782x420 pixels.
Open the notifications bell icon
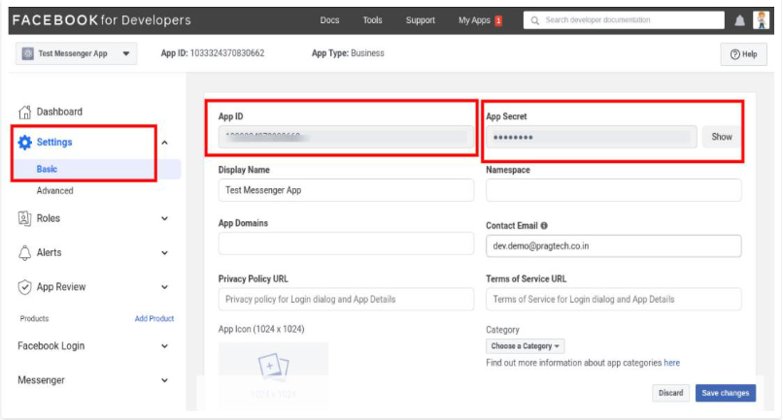739,20
